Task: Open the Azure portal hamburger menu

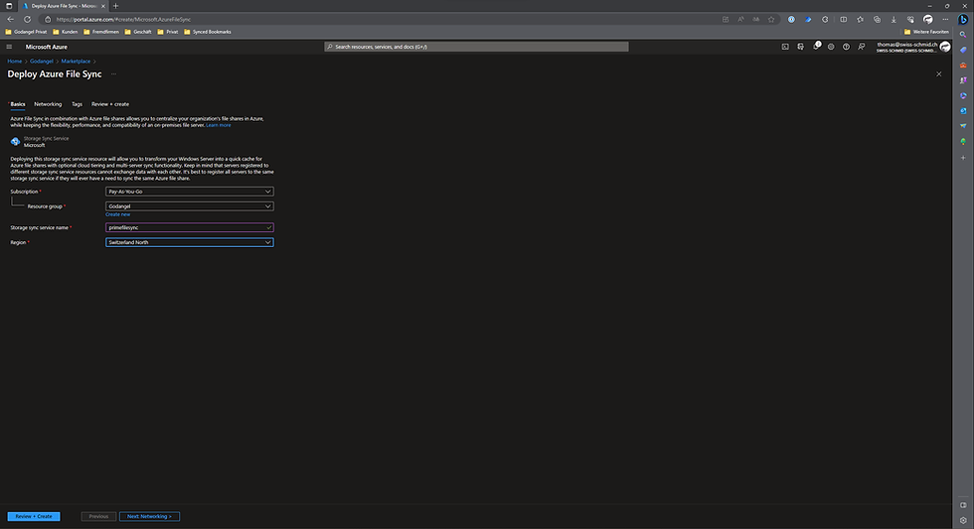Action: tap(9, 47)
